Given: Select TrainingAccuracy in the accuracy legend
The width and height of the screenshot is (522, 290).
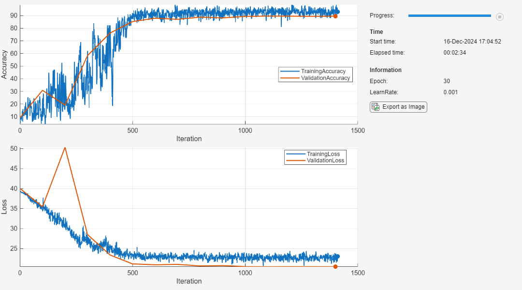Looking at the screenshot, I should pos(323,71).
